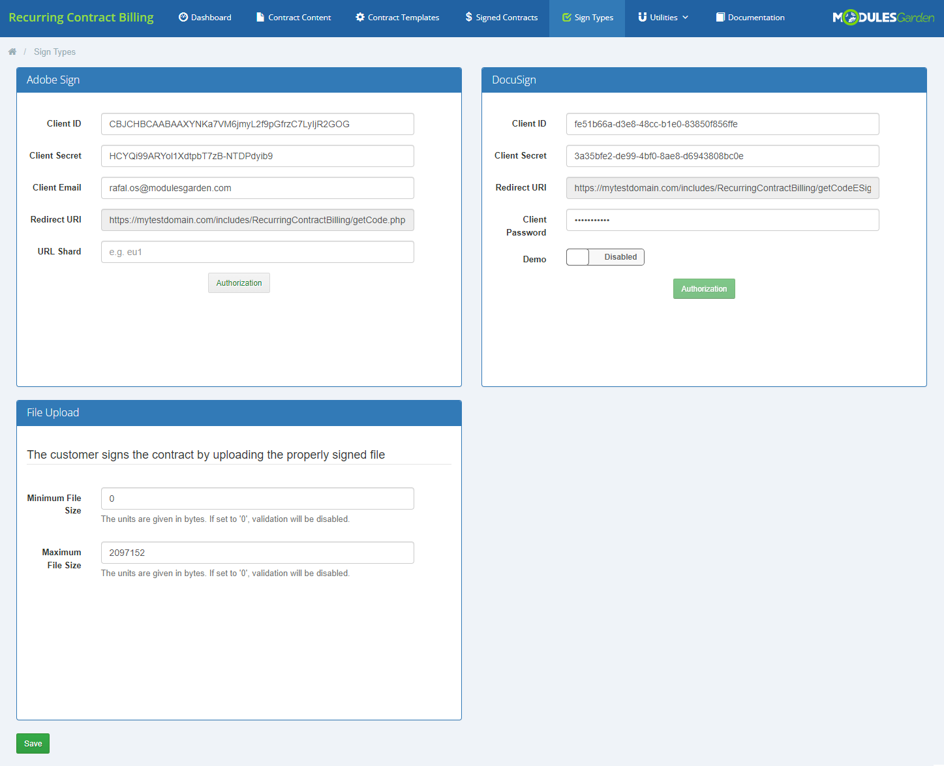Click the Dashboard gauge icon
944x766 pixels.
[x=183, y=17]
